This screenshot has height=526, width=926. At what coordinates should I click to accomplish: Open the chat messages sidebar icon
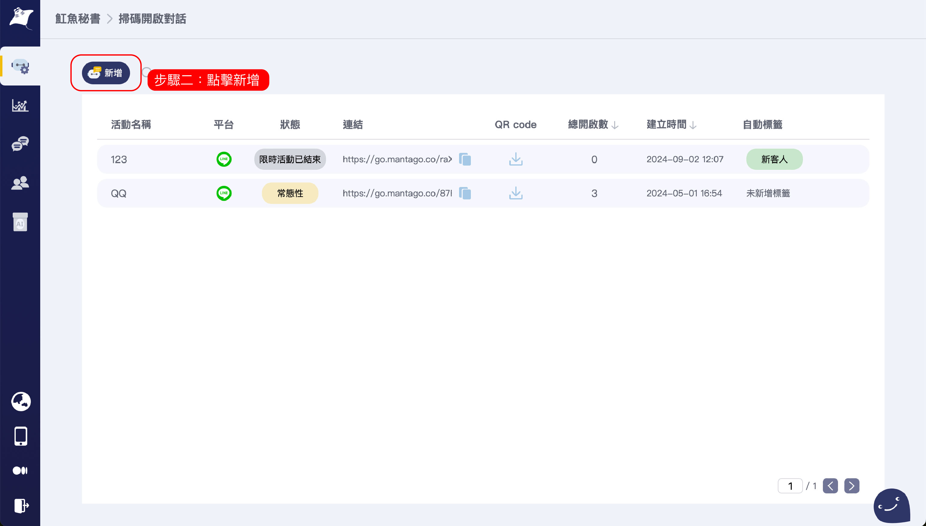point(20,144)
